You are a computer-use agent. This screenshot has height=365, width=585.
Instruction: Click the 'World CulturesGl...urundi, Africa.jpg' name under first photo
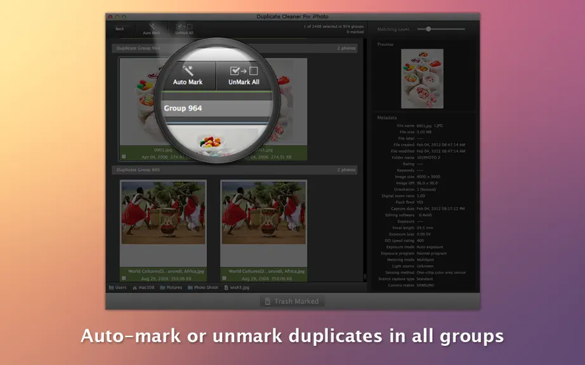[x=166, y=271]
